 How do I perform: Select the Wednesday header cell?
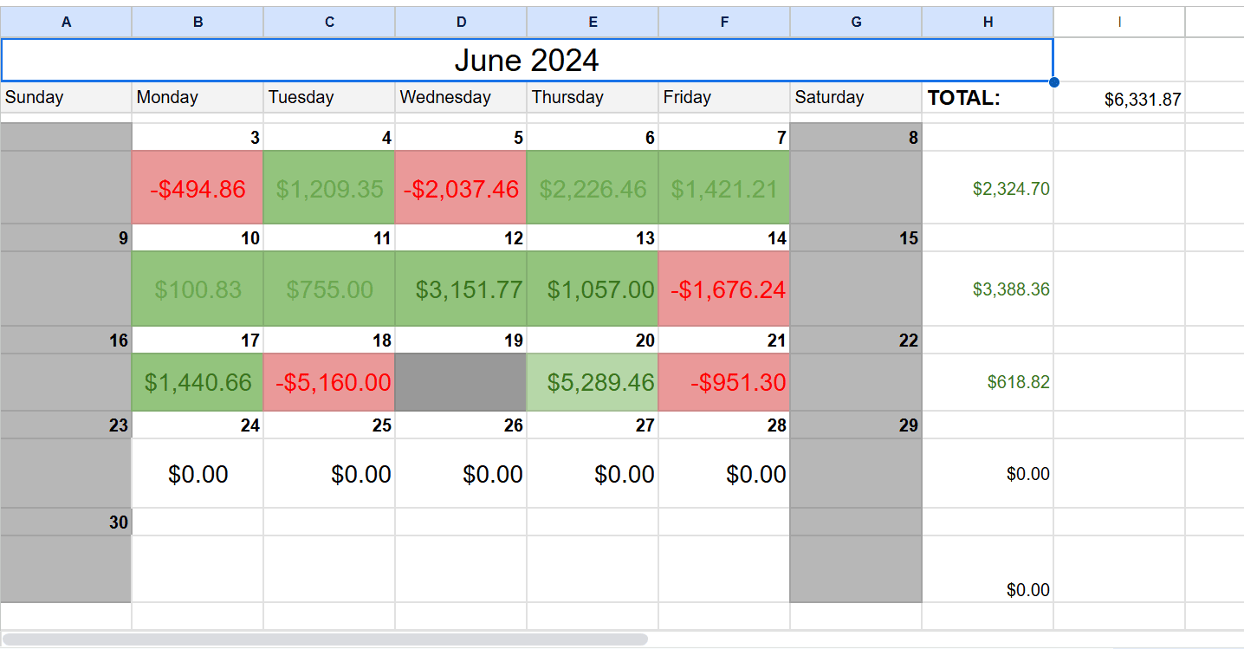[x=461, y=98]
